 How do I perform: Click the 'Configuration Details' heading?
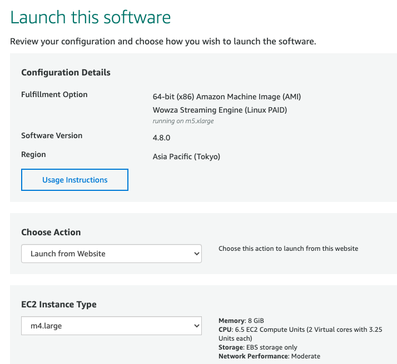coord(66,73)
